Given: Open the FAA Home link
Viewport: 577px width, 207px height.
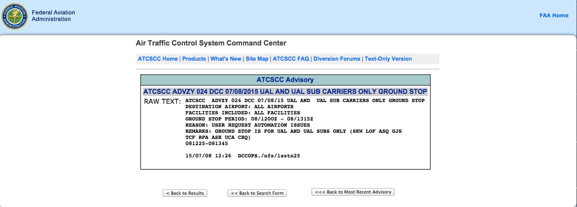Looking at the screenshot, I should click(554, 16).
